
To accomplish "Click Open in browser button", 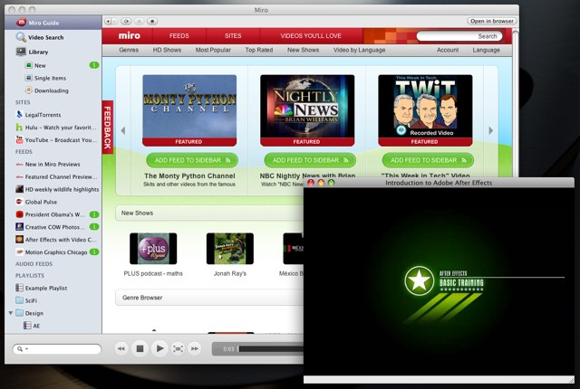I will tap(491, 21).
